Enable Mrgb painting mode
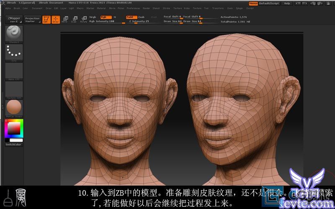The width and height of the screenshot is (335, 209). click(93, 17)
